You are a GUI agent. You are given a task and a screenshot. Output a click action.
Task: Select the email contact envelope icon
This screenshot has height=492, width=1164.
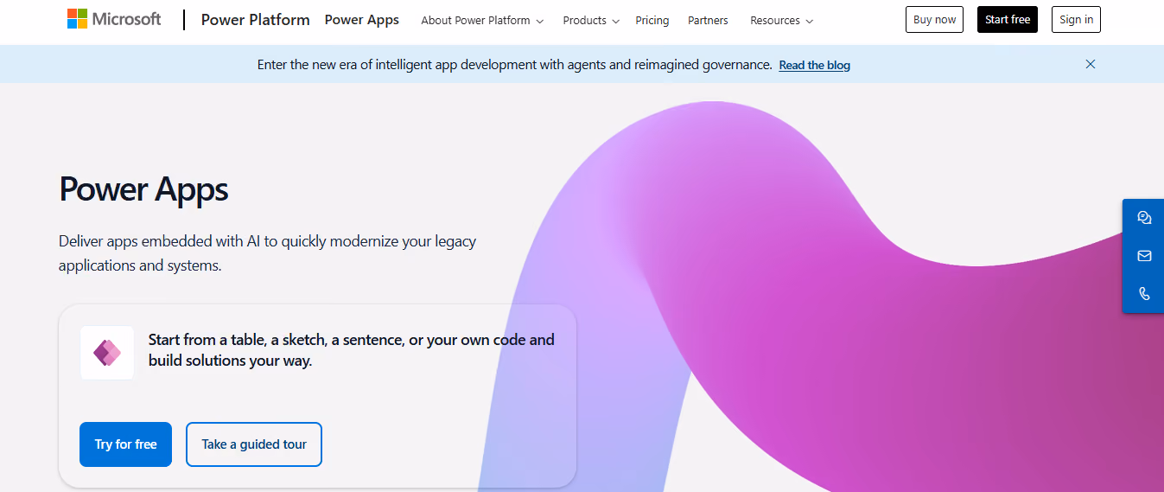[1144, 256]
